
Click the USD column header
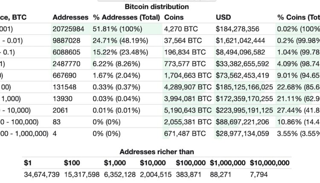[224, 17]
